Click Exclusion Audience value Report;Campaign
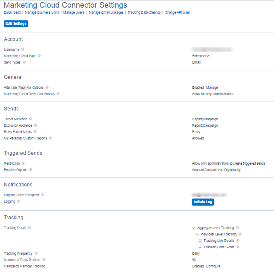This screenshot has width=274, height=273. [x=205, y=125]
